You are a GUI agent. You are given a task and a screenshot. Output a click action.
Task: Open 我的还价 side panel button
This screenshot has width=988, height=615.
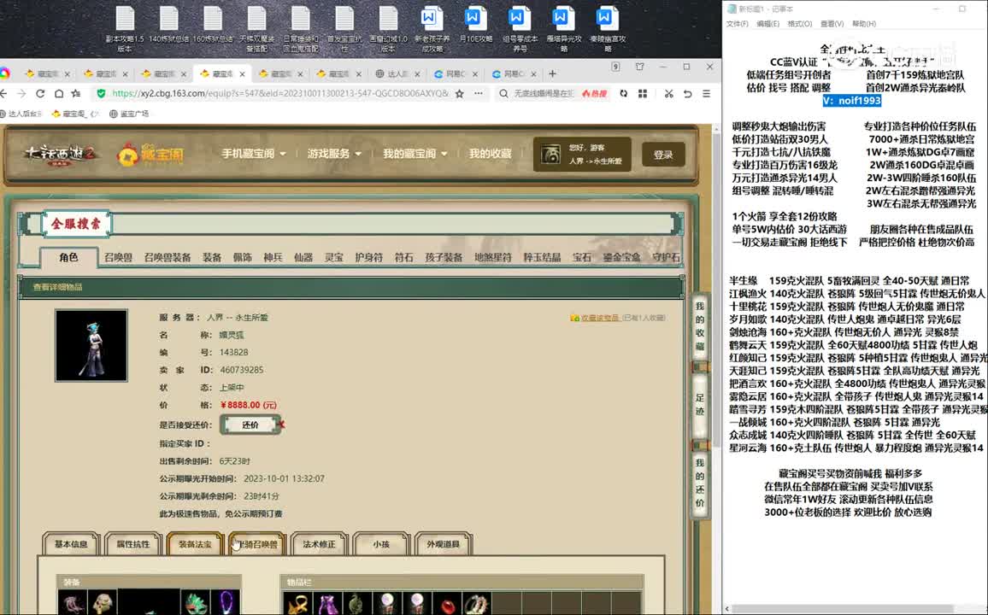699,483
